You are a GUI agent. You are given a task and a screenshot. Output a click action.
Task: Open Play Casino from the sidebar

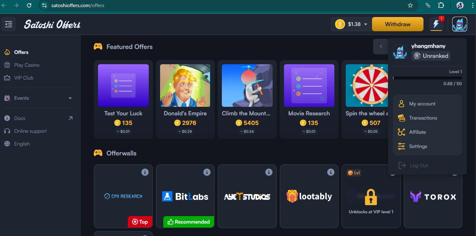27,65
